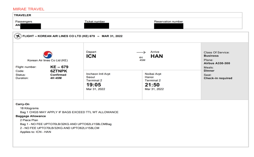
Task: Select the Passengers label
Action: 24,21
